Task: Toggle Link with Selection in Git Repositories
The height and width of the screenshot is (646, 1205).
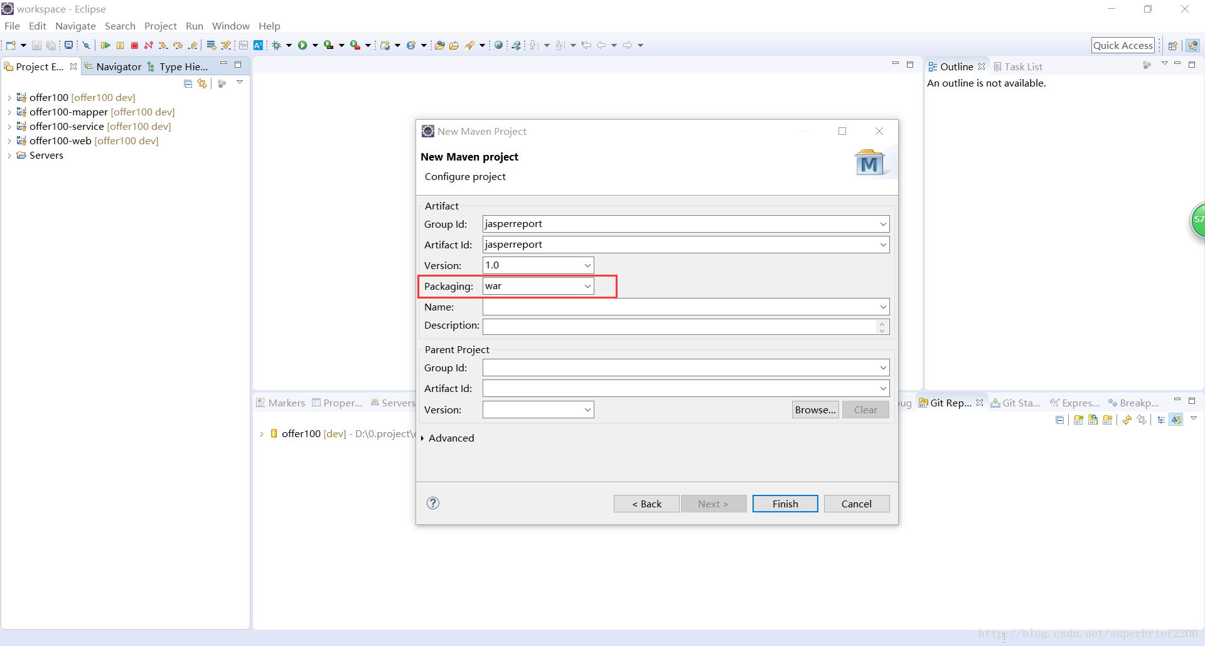Action: point(1142,420)
